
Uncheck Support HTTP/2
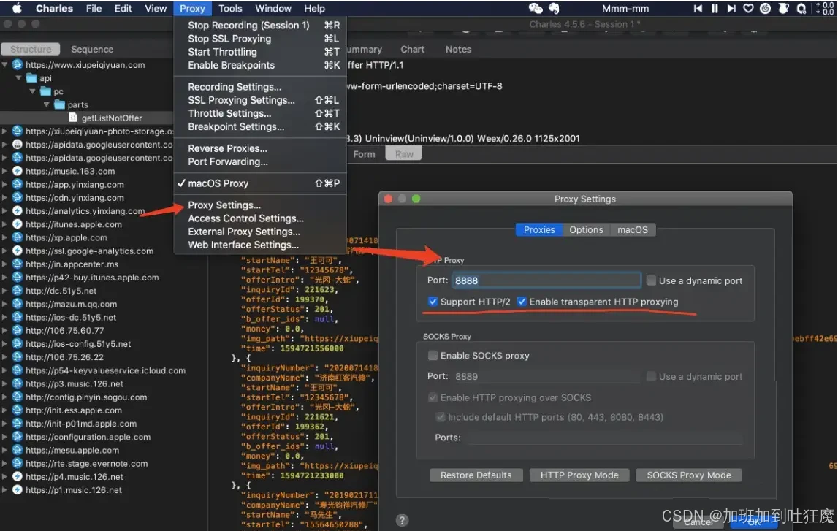[x=433, y=302]
